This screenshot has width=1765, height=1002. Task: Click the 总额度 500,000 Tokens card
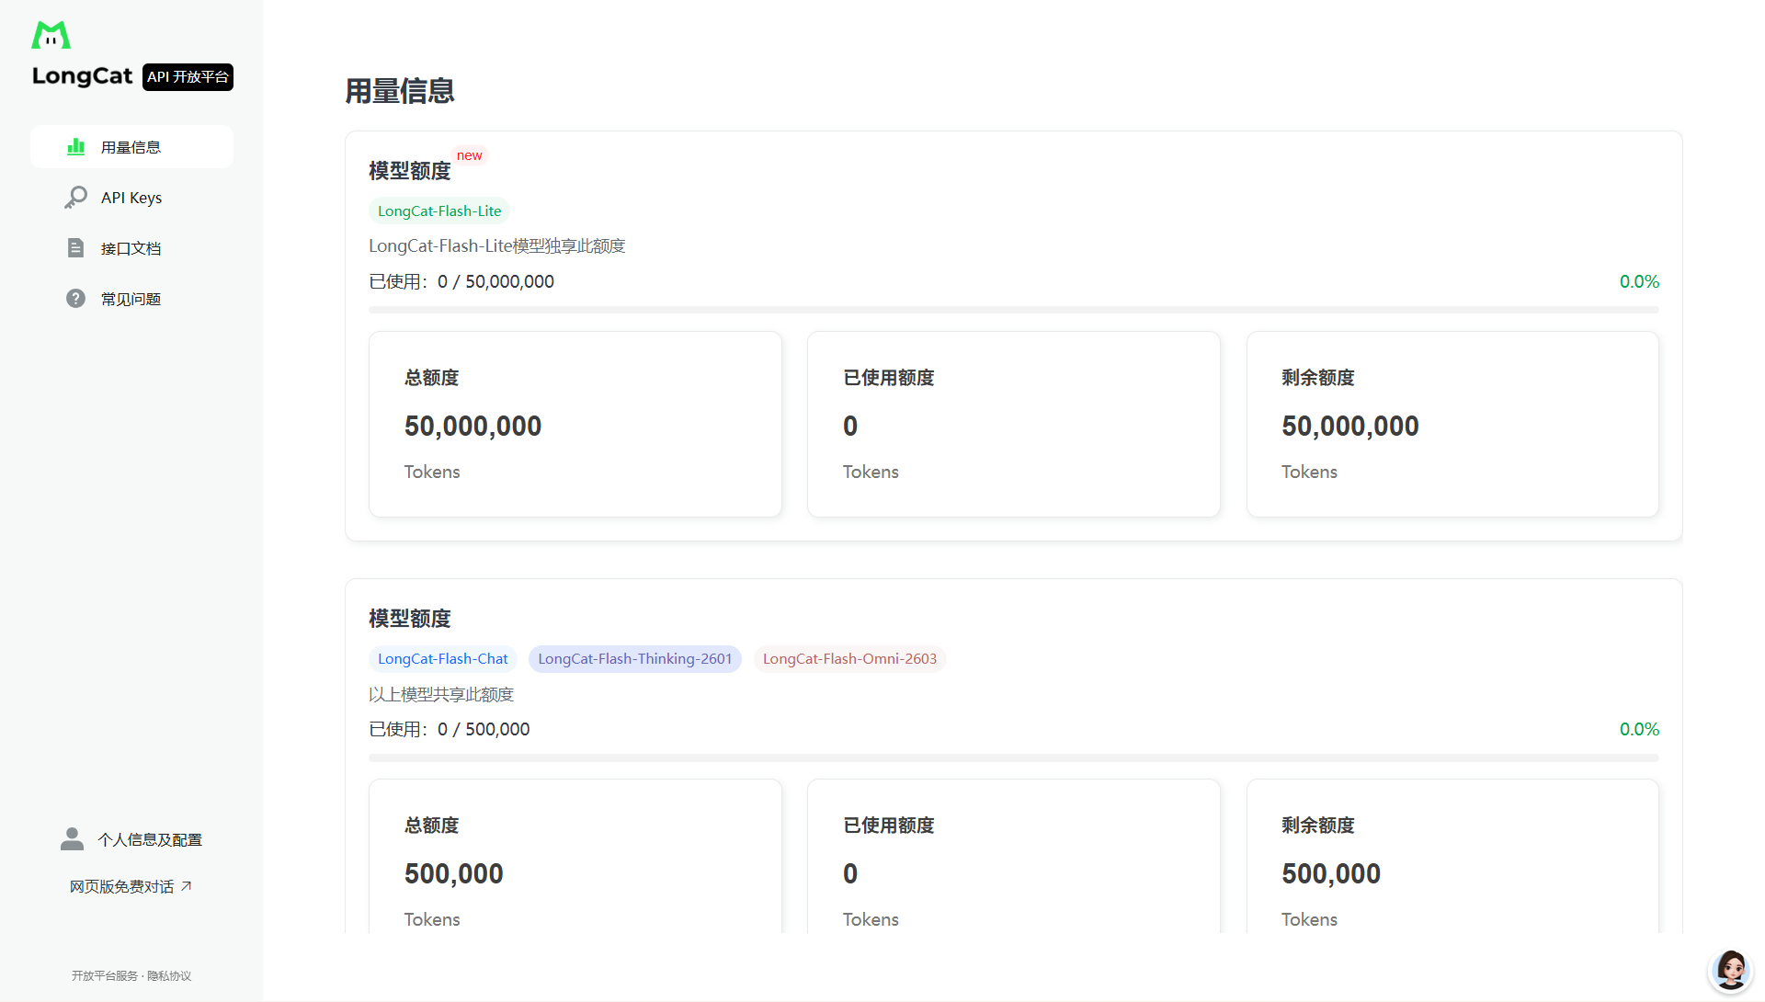pyautogui.click(x=575, y=857)
